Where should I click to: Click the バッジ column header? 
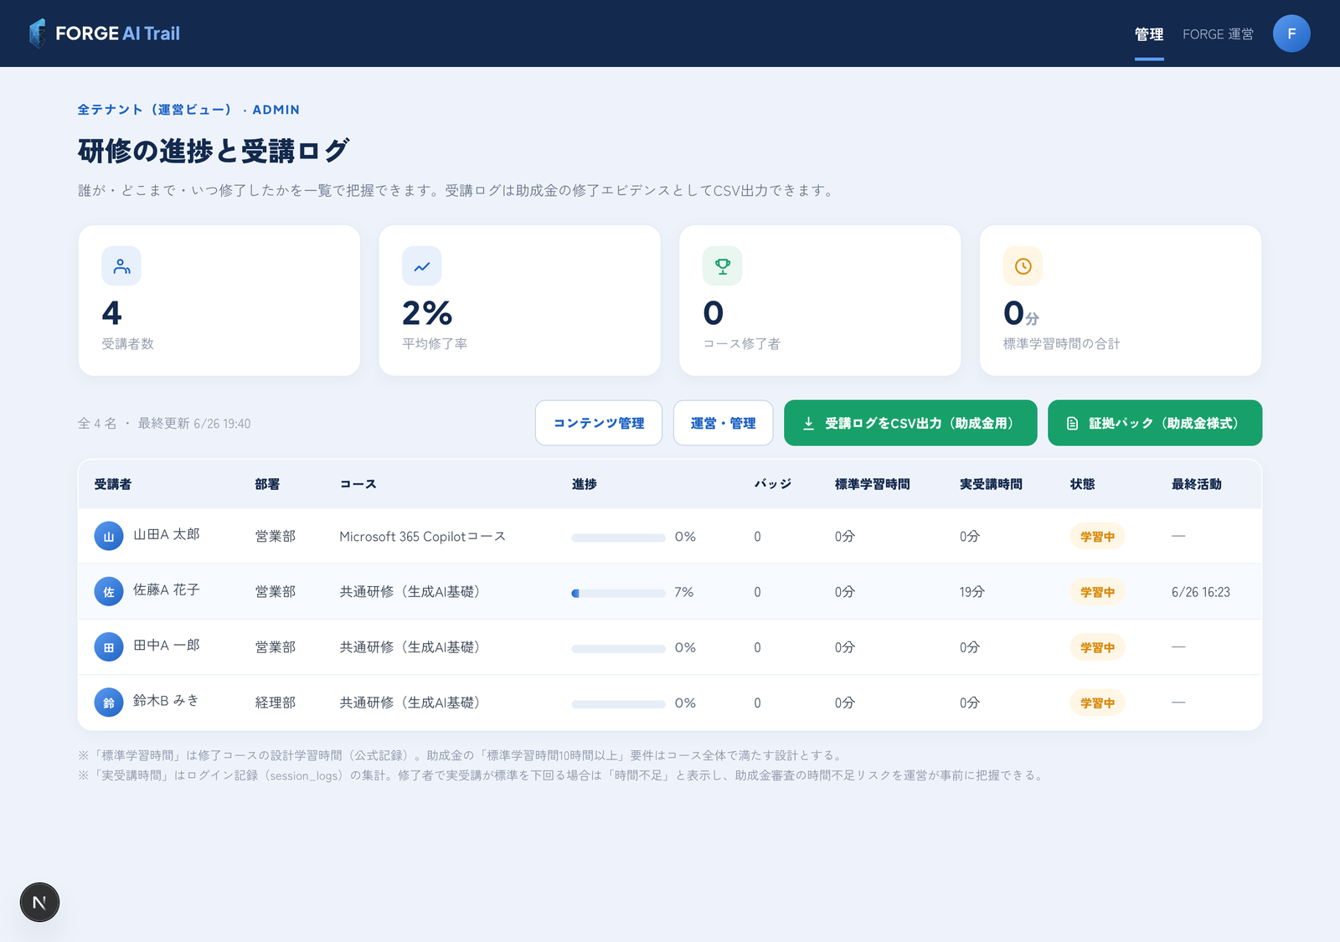tap(772, 484)
